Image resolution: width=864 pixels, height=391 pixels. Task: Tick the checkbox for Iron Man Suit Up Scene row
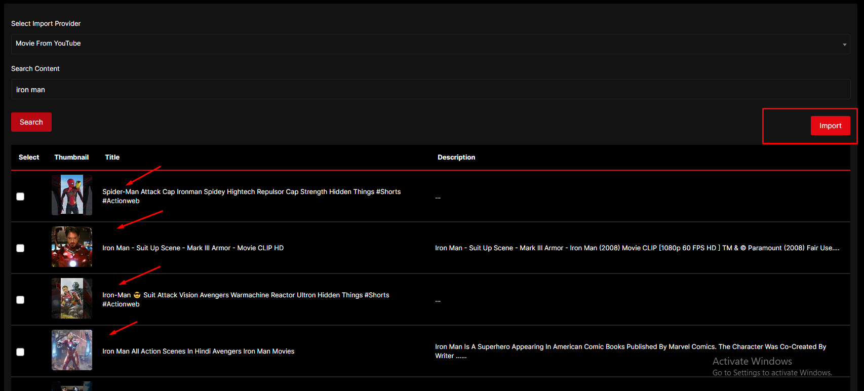coord(20,248)
